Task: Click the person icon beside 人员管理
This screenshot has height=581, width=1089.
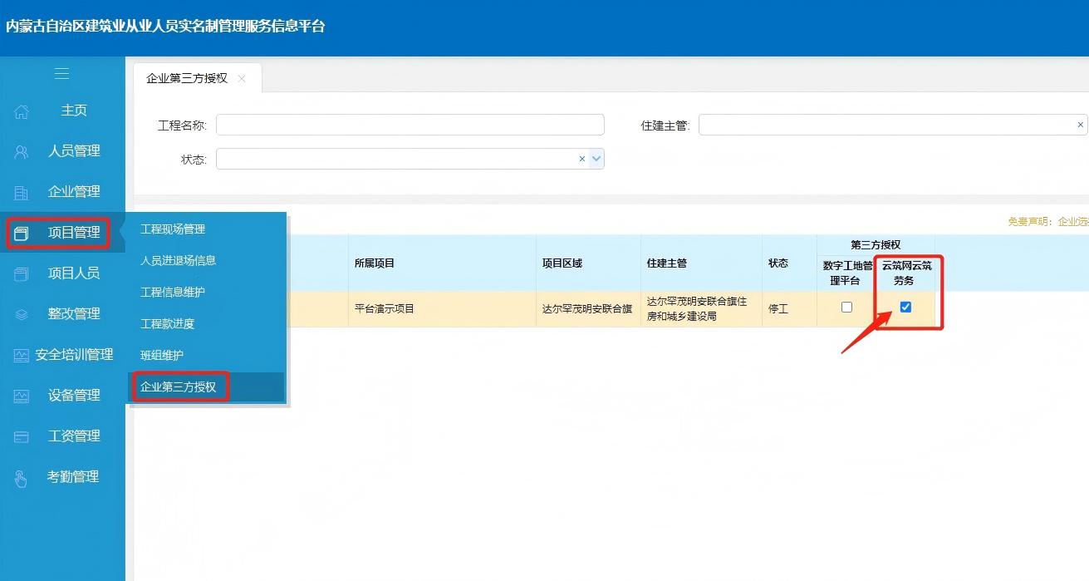Action: coord(22,152)
